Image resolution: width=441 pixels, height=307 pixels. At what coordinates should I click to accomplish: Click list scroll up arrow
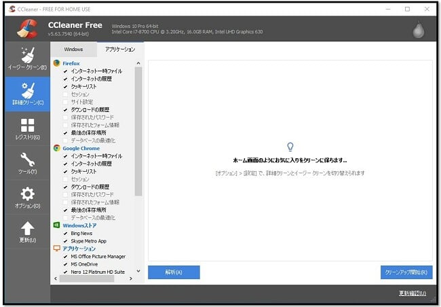point(138,63)
